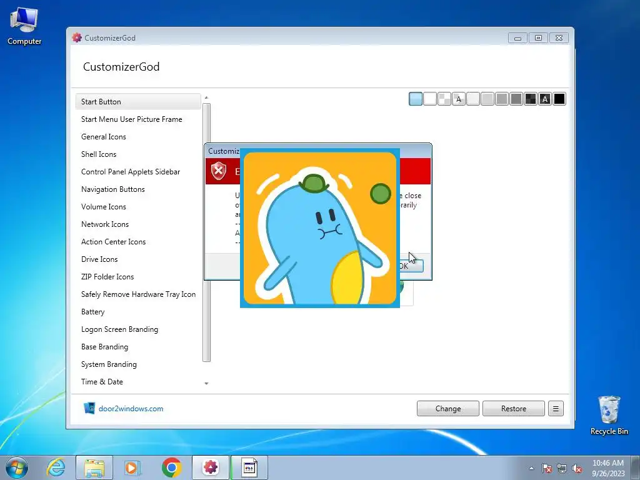Switch to CustomizerGod taskbar button
The height and width of the screenshot is (480, 640).
[211, 467]
